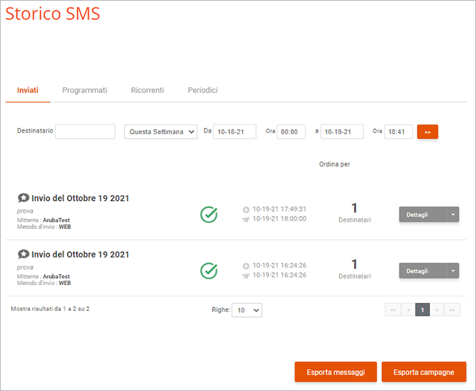Switch to the Inviati tab

pos(28,91)
